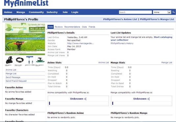The image size is (176, 122).
Task: Click 'No manga favorites added' text
Action: tap(18, 103)
